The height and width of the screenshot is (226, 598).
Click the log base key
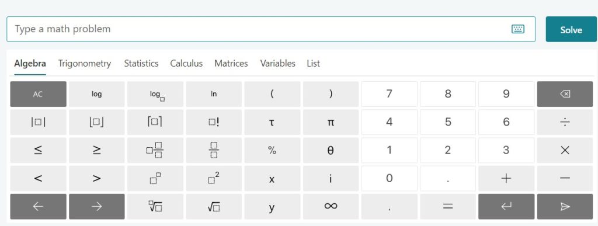point(155,94)
